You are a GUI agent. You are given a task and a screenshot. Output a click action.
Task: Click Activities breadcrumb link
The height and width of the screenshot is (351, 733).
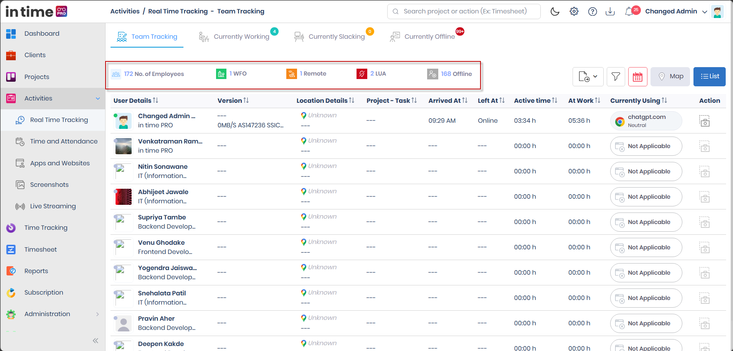point(125,11)
